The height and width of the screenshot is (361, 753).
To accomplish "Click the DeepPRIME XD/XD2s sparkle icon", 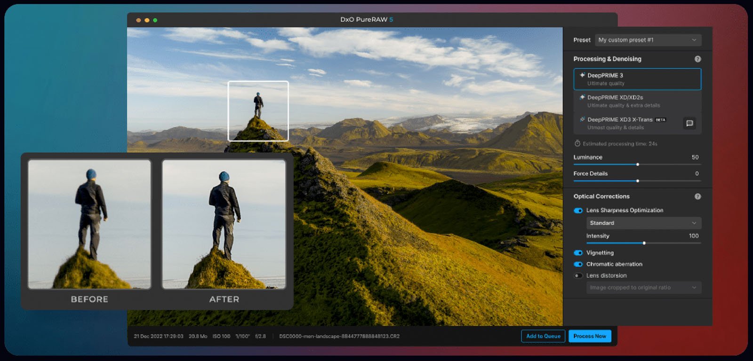I will tap(582, 97).
